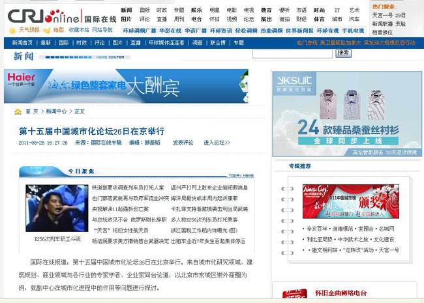Open headline 温州严打网上散布企业倒闭假消息
Image resolution: width=424 pixels, height=303 pixels.
point(209,188)
